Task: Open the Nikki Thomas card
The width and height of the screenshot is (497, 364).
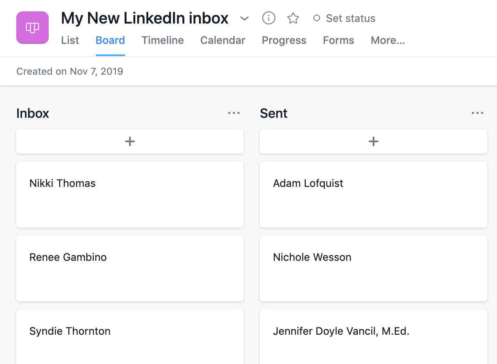Action: coord(130,195)
